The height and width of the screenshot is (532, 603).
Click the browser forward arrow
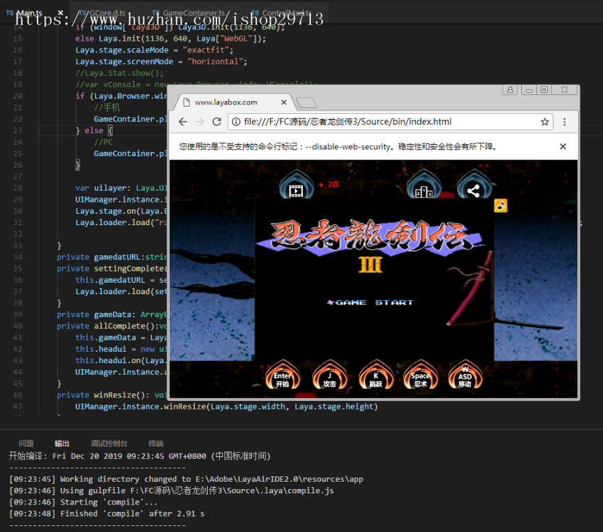tap(200, 122)
